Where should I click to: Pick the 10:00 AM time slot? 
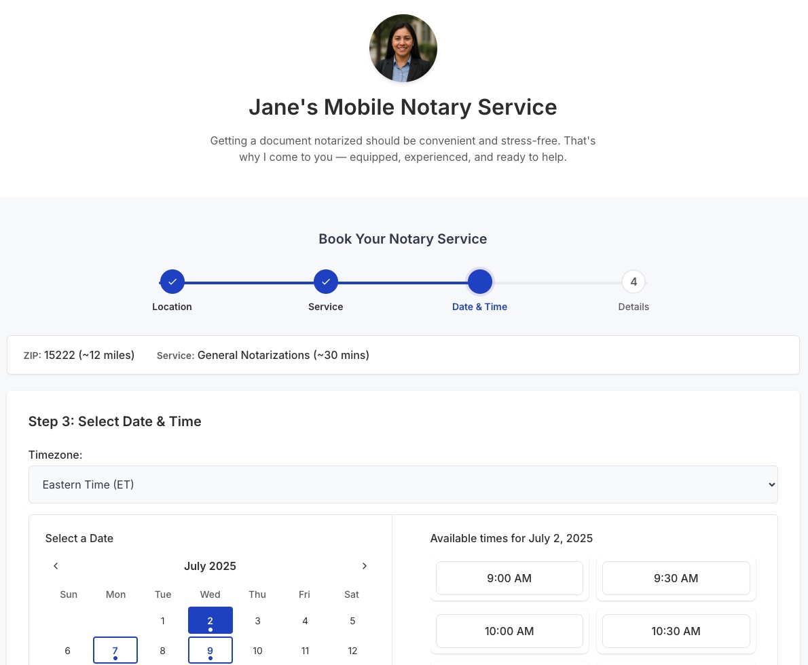coord(509,631)
